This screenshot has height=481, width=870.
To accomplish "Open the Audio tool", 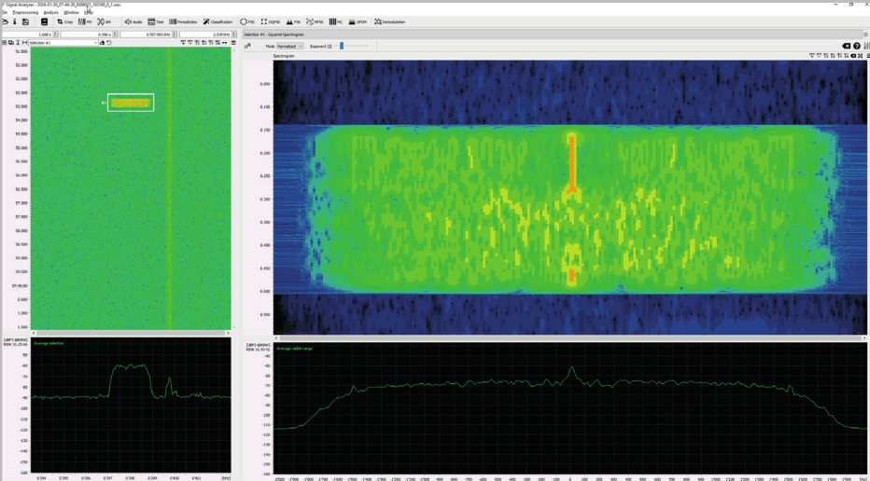I will (133, 21).
